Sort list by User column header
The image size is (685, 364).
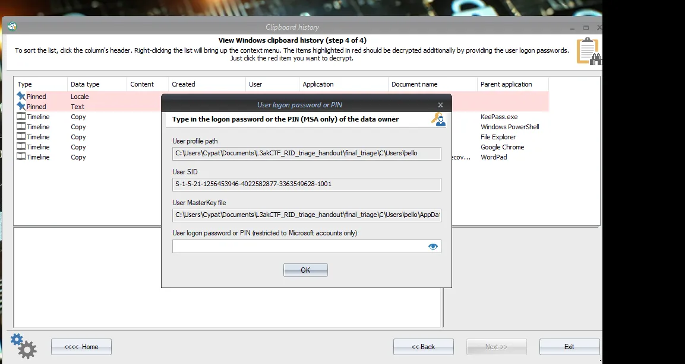(x=273, y=84)
